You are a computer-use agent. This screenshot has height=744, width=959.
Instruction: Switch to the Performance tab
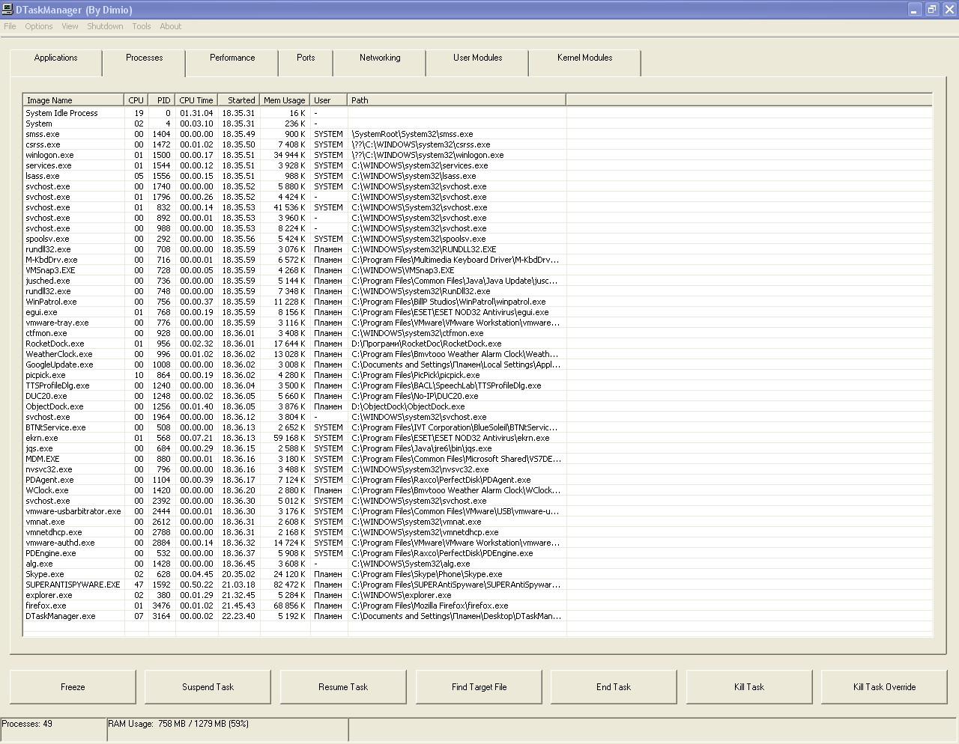[x=232, y=58]
